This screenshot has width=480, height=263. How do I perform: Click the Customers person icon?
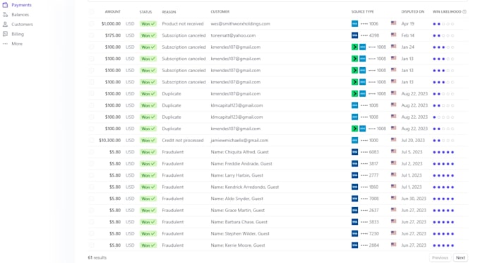pos(5,24)
